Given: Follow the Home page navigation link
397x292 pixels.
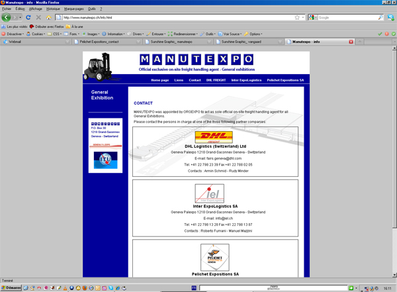Looking at the screenshot, I should 160,80.
